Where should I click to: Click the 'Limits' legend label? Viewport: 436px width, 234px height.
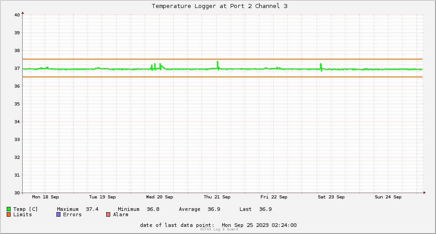coord(23,214)
